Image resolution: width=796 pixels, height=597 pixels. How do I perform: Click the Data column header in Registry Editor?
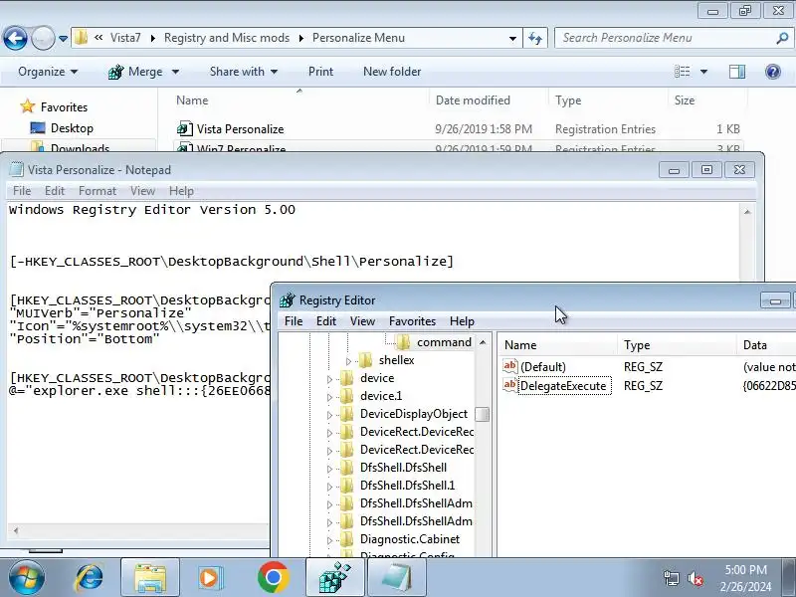tap(755, 345)
